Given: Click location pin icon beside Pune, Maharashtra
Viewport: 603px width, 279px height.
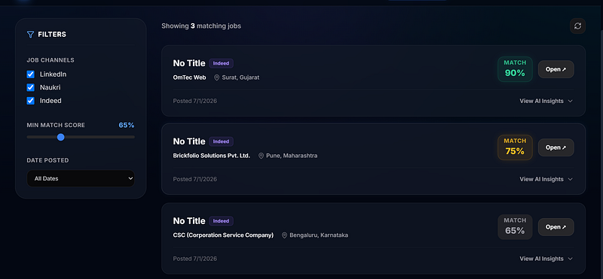Looking at the screenshot, I should (261, 156).
